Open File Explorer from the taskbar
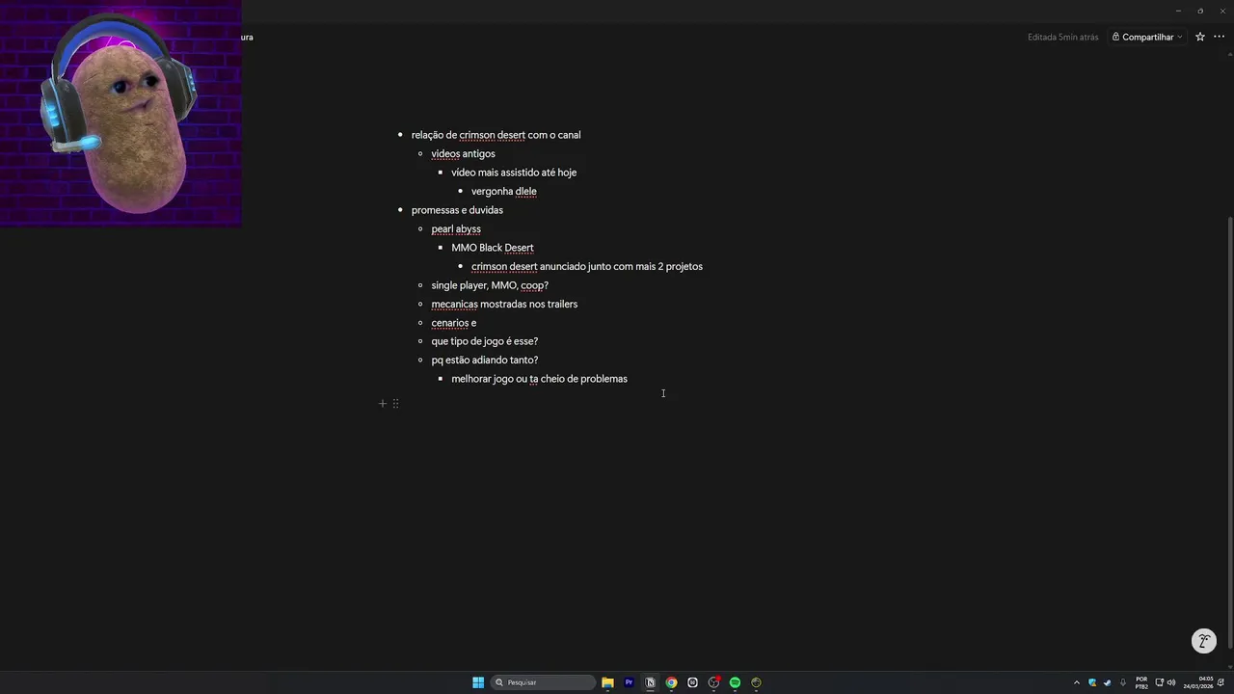Image resolution: width=1234 pixels, height=694 pixels. 607,682
